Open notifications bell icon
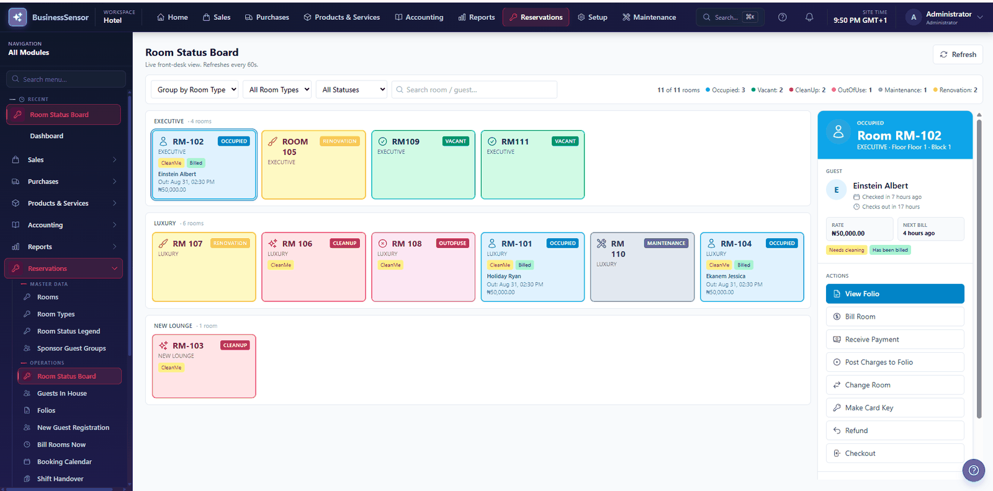This screenshot has height=491, width=993. coord(809,17)
